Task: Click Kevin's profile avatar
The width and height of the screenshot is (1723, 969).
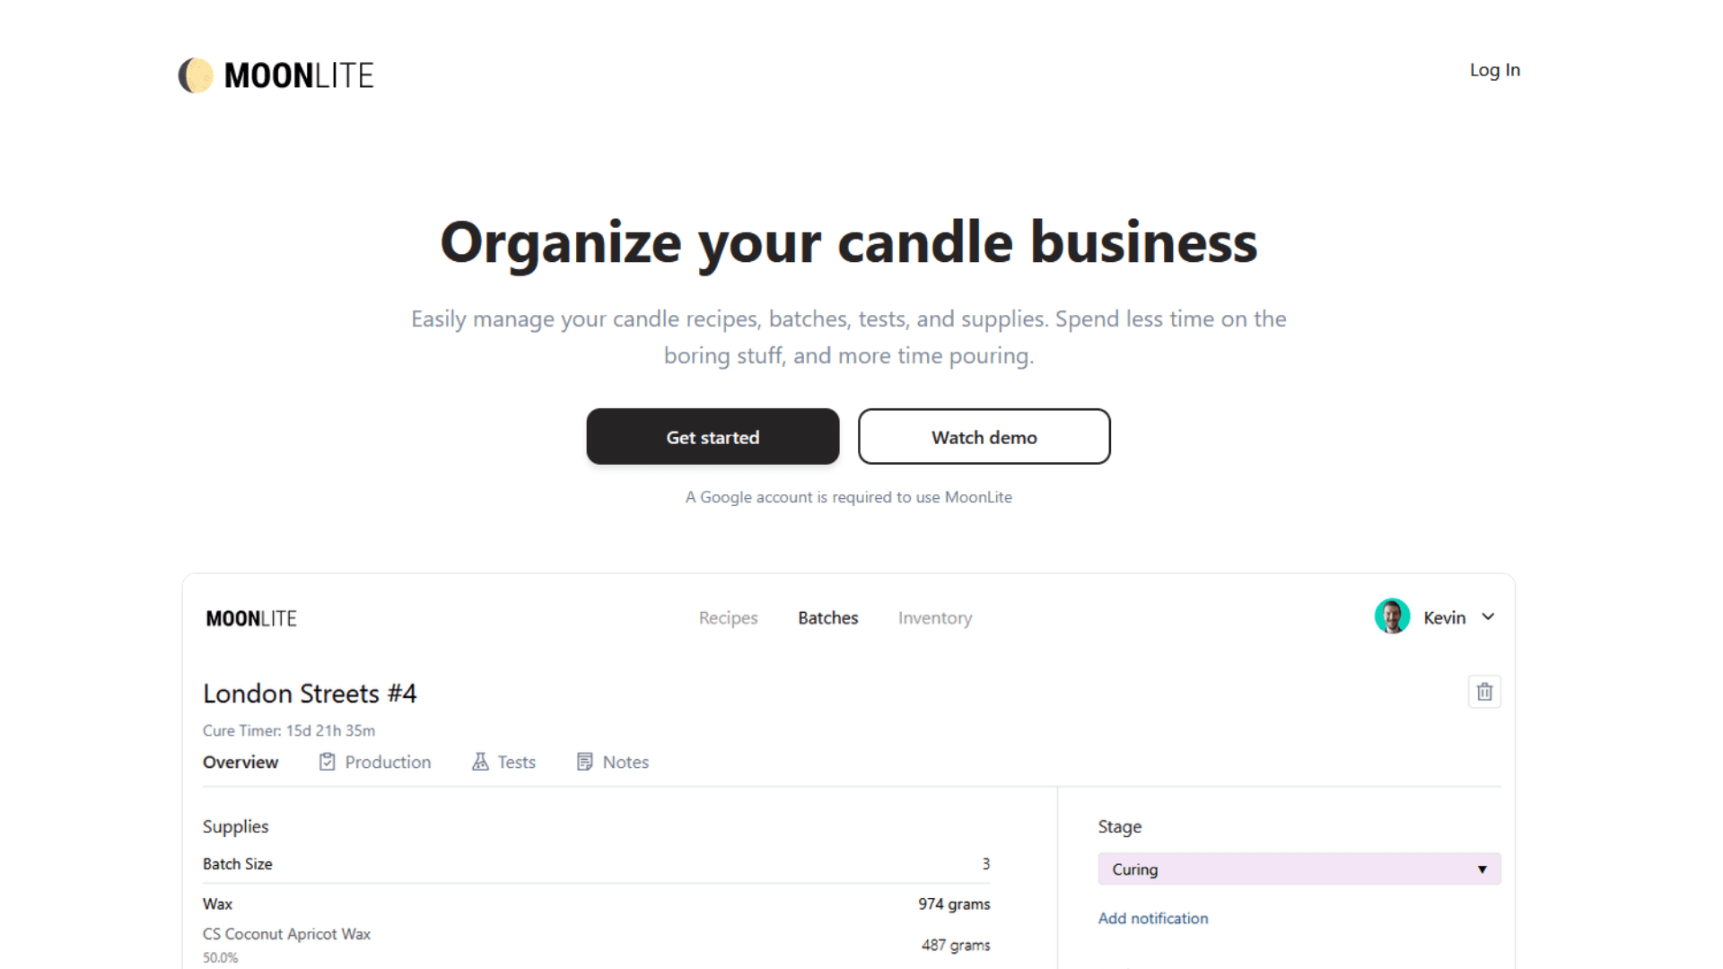Action: (x=1392, y=616)
